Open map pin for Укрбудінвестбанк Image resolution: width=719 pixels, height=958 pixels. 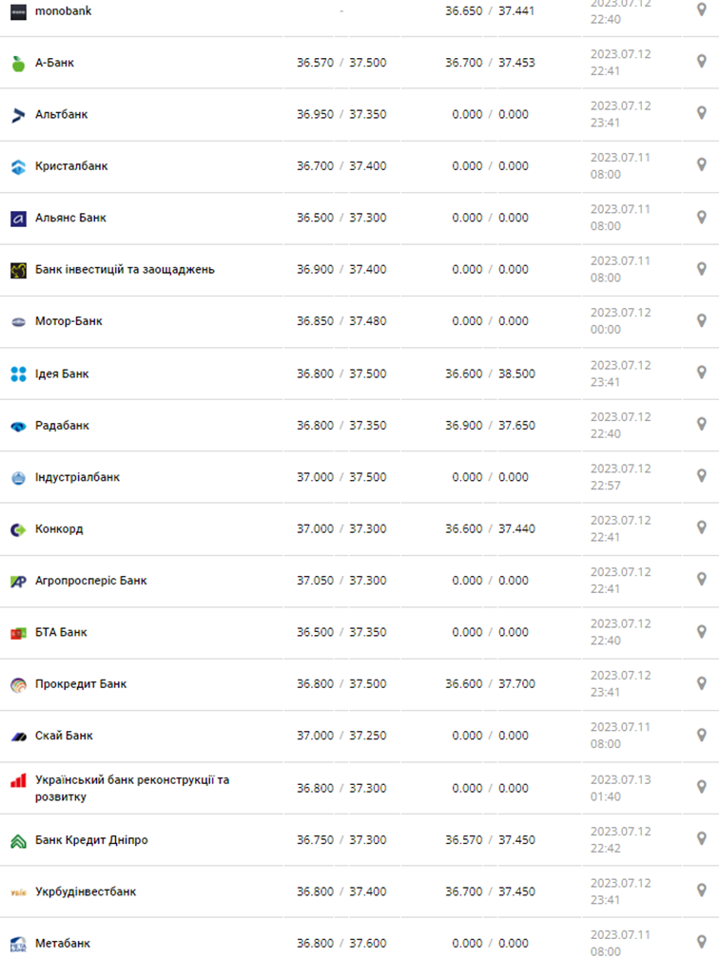[702, 891]
